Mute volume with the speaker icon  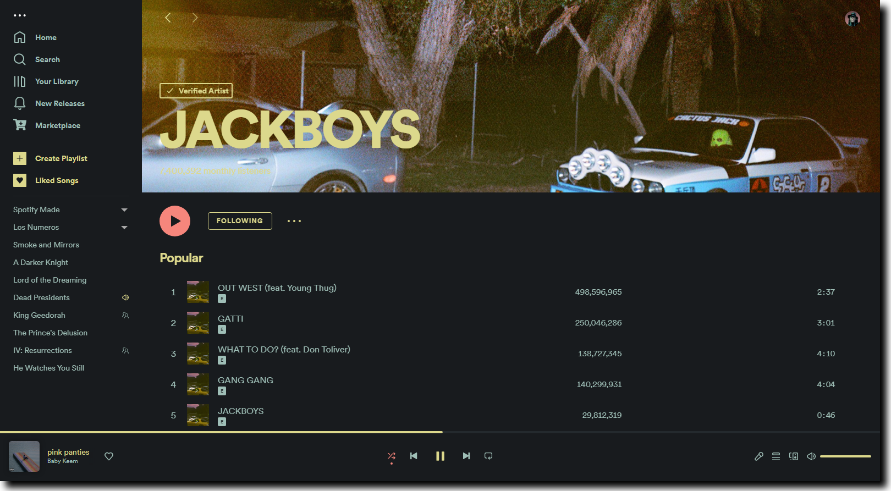point(811,456)
